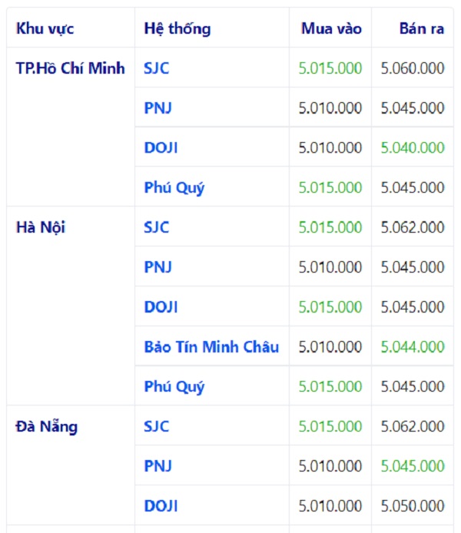Open Phú Quý link in TP.Hồ Chí Minh
This screenshot has width=461, height=533.
click(x=174, y=188)
